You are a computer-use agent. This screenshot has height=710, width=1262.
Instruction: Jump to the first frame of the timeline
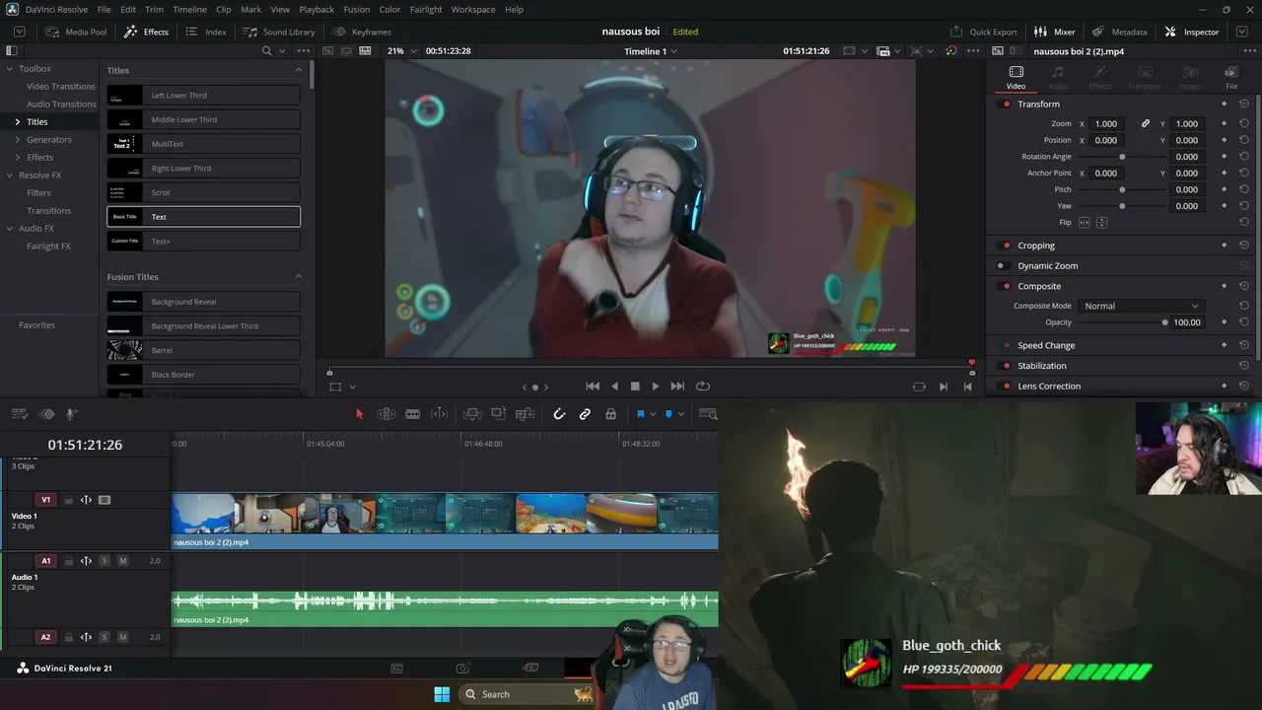593,387
